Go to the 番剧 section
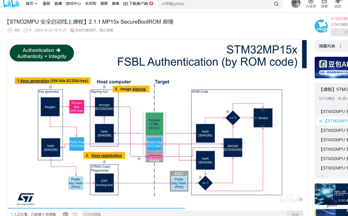Image resolution: width=348 pixels, height=216 pixels. [x=46, y=4]
